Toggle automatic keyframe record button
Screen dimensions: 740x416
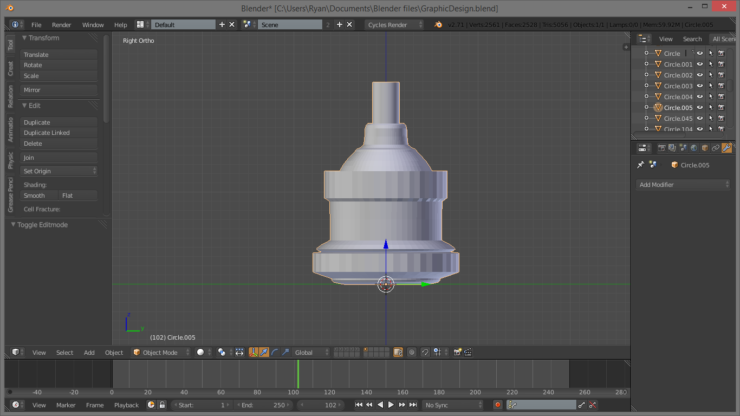pos(498,405)
